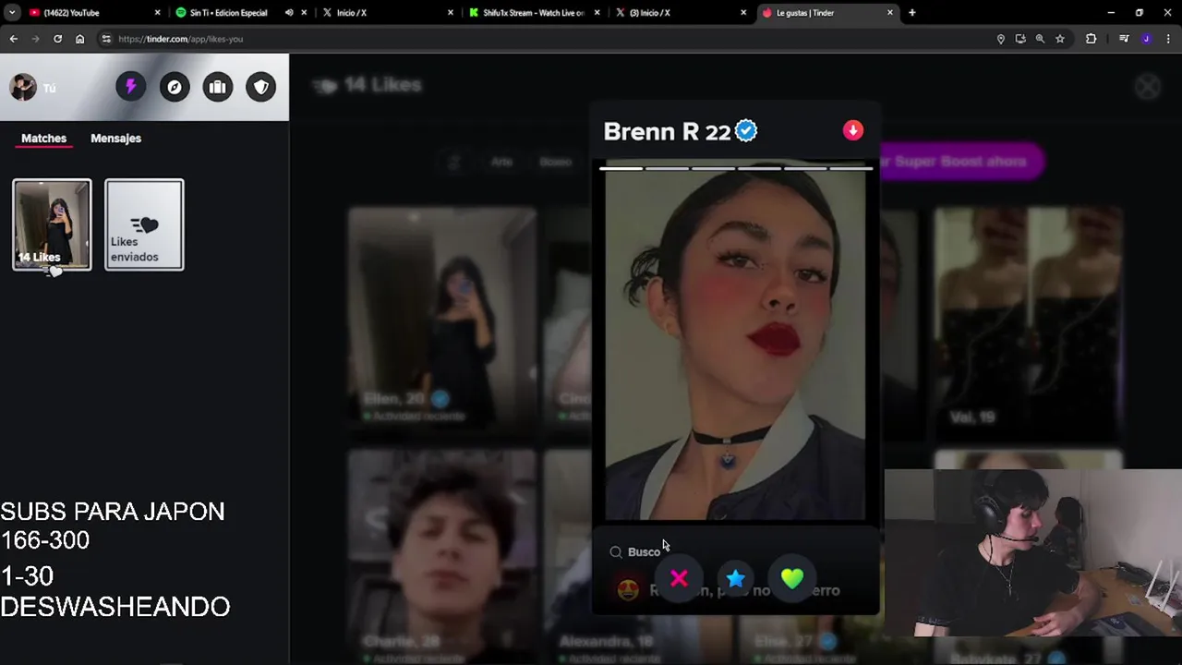Screen dimensions: 1182x665
Task: Click the zoom magnifier icon in address bar
Action: tap(1040, 39)
